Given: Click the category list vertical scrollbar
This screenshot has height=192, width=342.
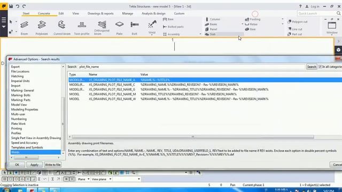Looking at the screenshot, I should click(x=63, y=124).
